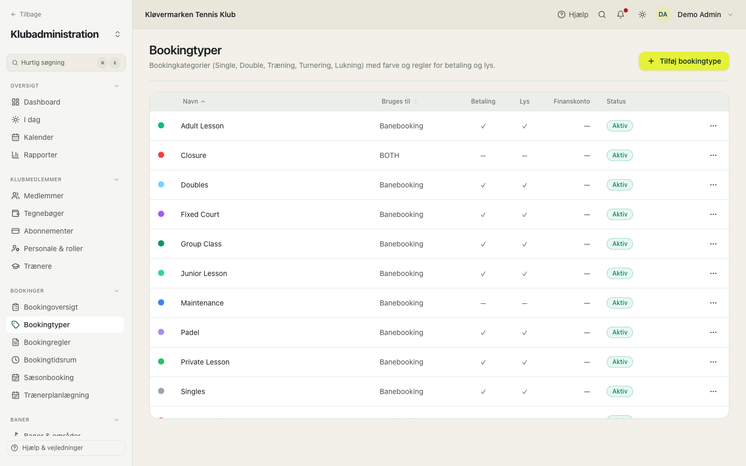Collapse the Oversigt sidebar section
Viewport: 746px width, 466px height.
click(x=117, y=86)
